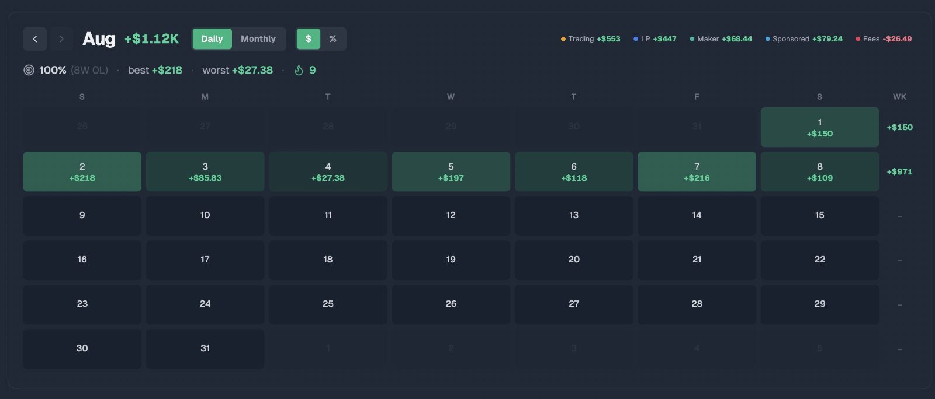
Task: Select the day 9 cell
Action: pyautogui.click(x=82, y=216)
